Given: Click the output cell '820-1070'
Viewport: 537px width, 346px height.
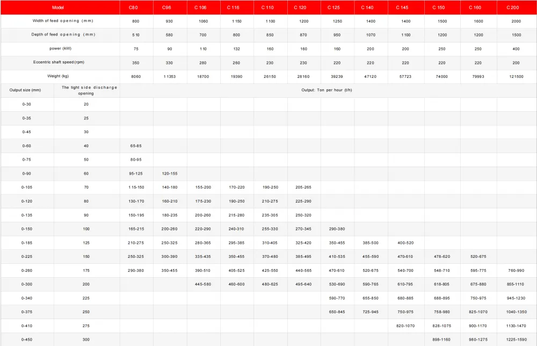Looking at the screenshot, I should [x=405, y=326].
